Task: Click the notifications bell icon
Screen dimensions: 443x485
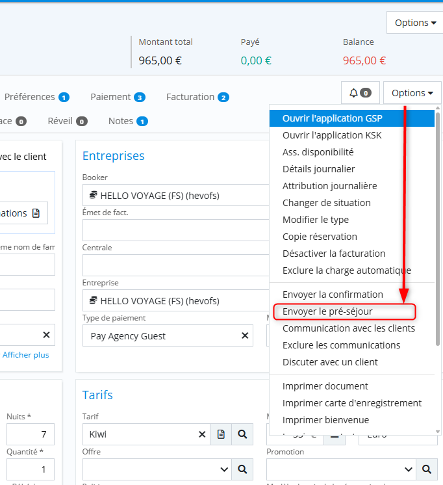Action: pos(360,93)
